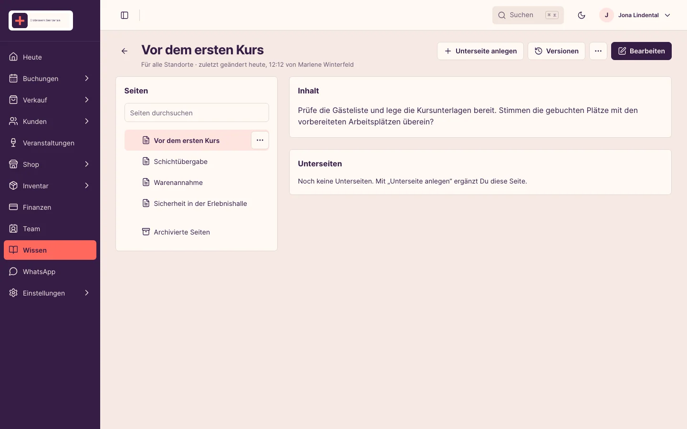Viewport: 687px width, 429px height.
Task: Click the Verkauf shopping bag icon
Action: pyautogui.click(x=13, y=100)
